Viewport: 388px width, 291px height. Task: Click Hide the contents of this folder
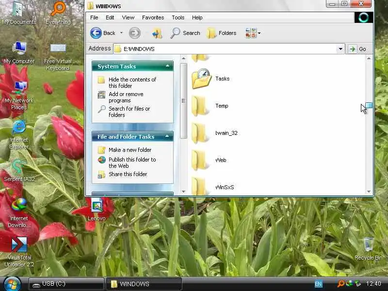(132, 82)
